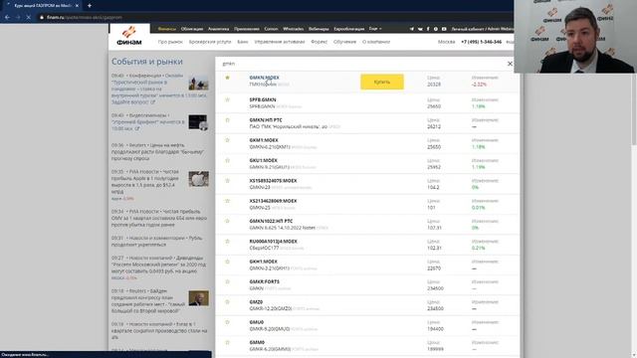Open Reuters oil price news headline
Viewport: 637px width, 358px height.
click(x=158, y=152)
